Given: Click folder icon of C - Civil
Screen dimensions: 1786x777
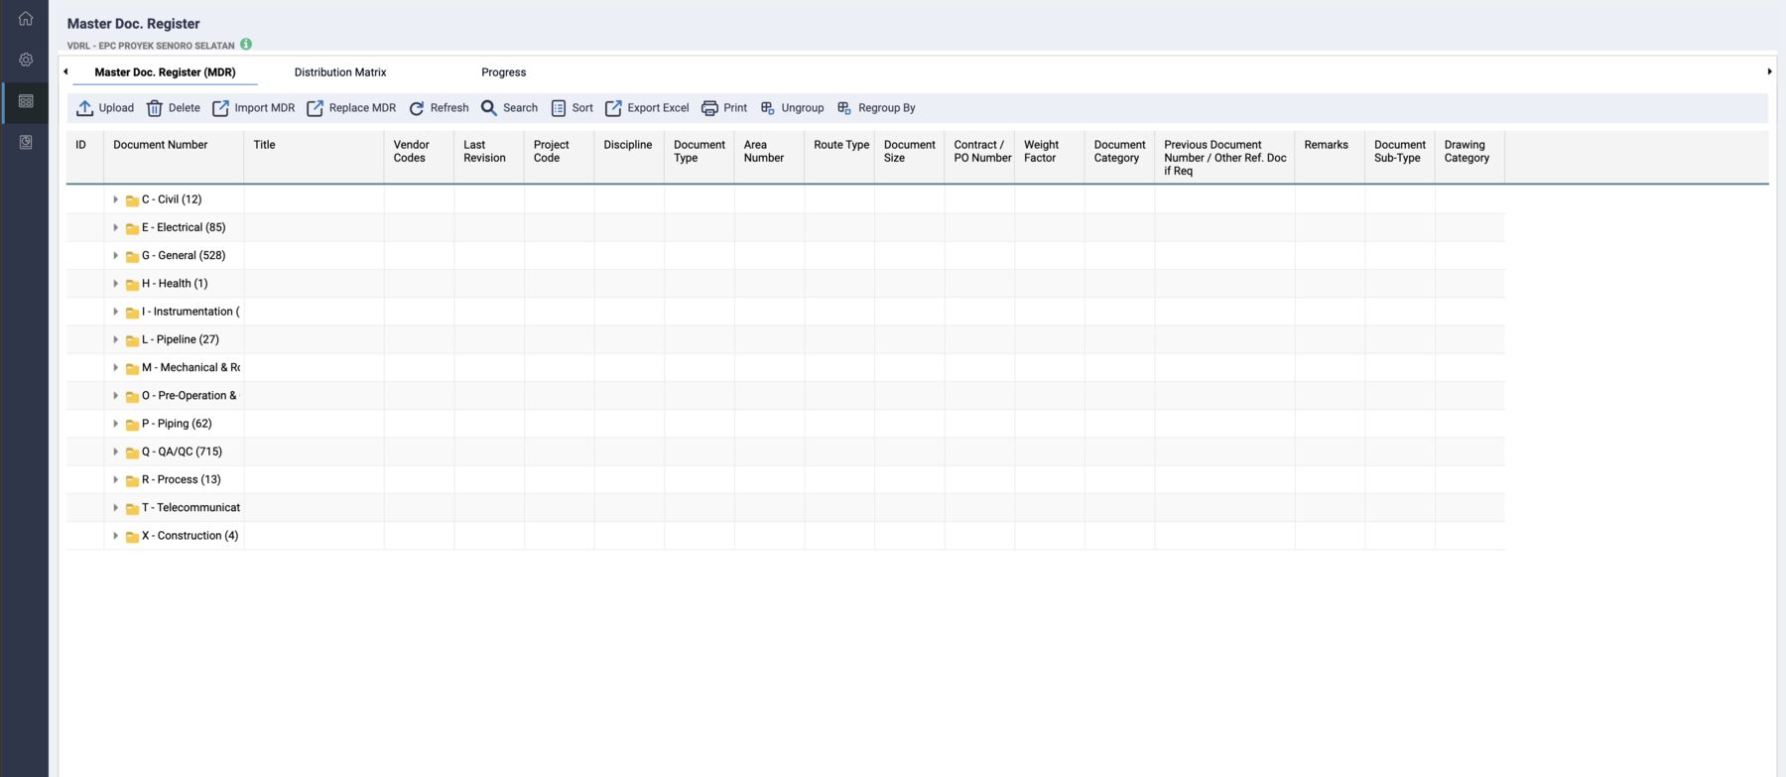Looking at the screenshot, I should pyautogui.click(x=132, y=200).
